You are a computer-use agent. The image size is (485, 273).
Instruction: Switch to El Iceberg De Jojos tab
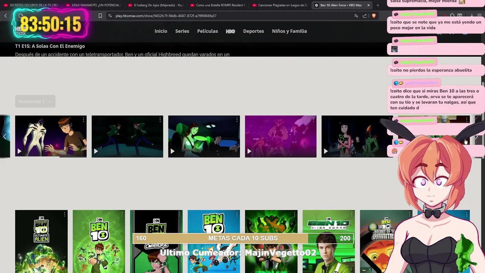155,5
